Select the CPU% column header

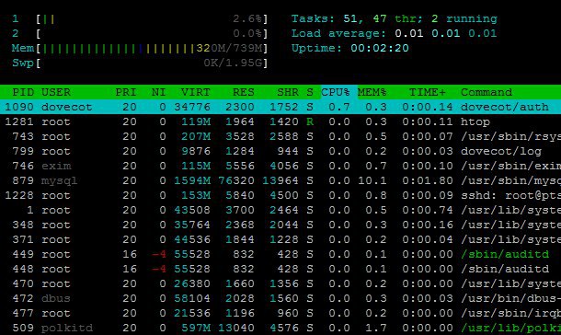336,92
